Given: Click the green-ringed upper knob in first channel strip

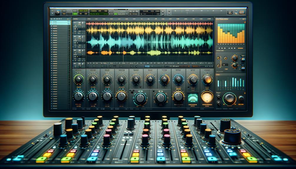Looking at the screenshot, I should pos(79,79).
